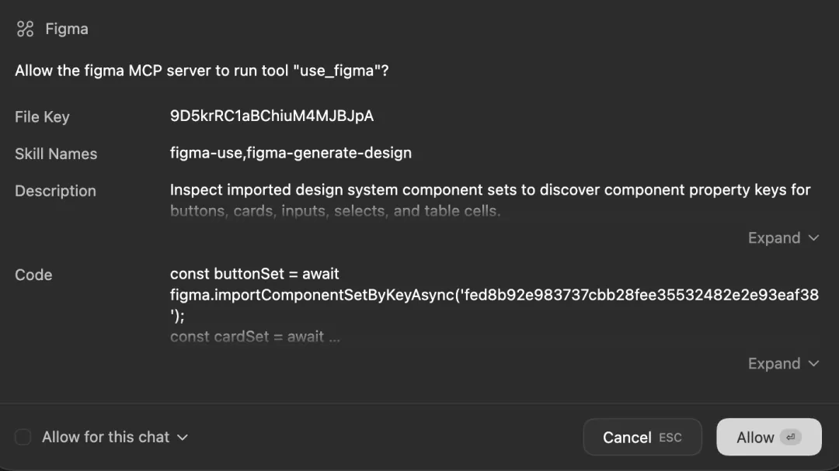Click the Enter key icon on Allow
Image resolution: width=839 pixels, height=471 pixels.
pyautogui.click(x=790, y=438)
